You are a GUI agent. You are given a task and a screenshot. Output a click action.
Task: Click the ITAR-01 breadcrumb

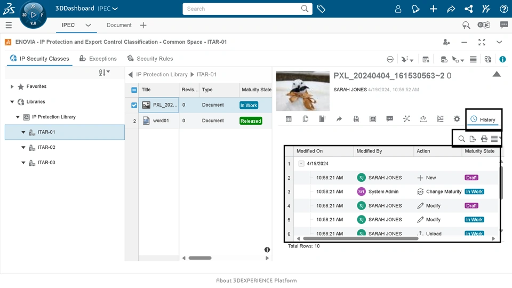(207, 75)
